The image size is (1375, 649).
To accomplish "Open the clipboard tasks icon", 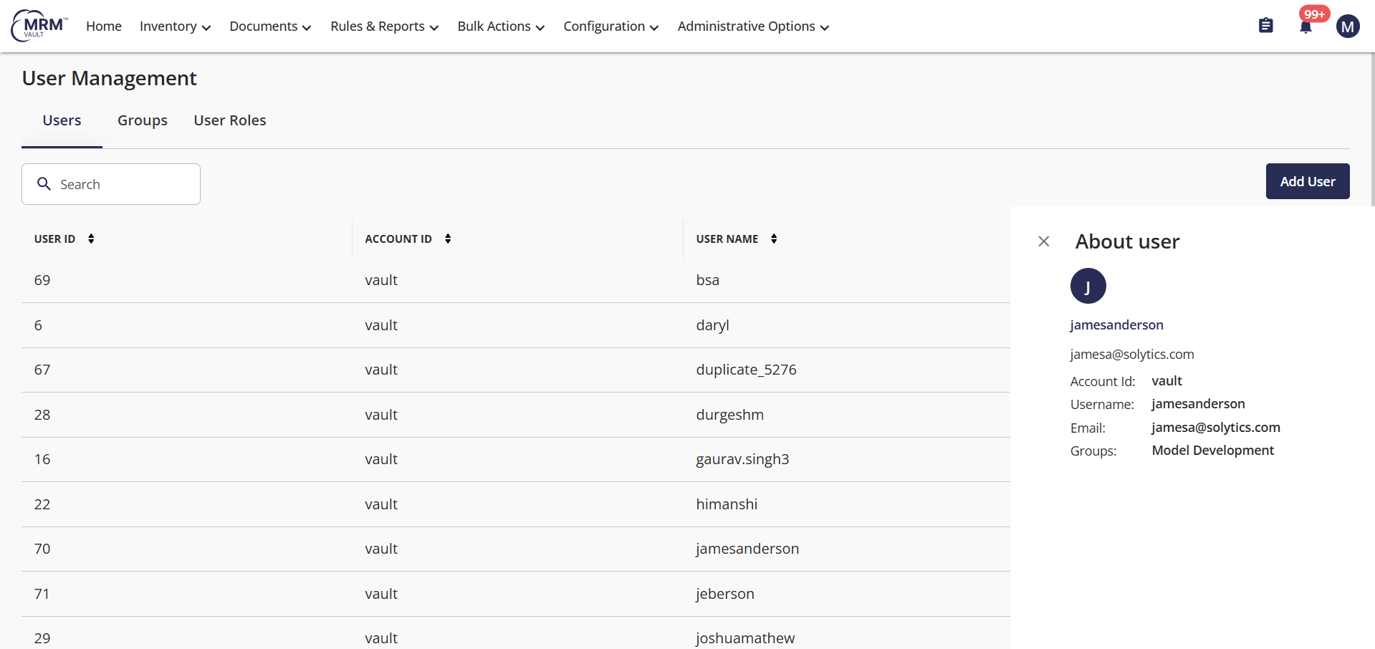I will coord(1265,26).
